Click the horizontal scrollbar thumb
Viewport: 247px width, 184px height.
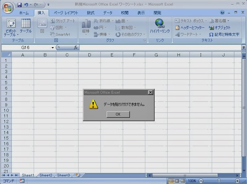185,175
